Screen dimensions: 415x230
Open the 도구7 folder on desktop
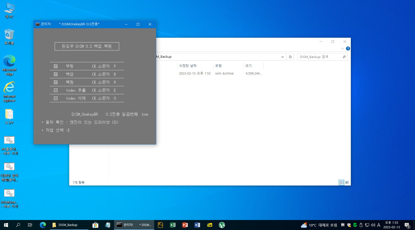[9, 116]
